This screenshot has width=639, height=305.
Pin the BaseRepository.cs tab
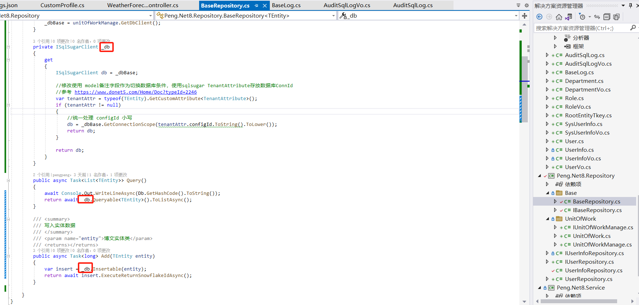[256, 6]
